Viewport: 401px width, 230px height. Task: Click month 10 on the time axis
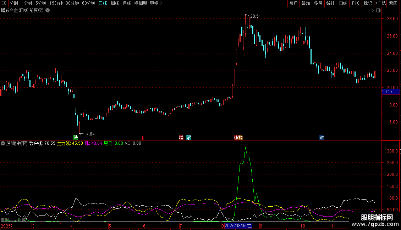[303, 226]
